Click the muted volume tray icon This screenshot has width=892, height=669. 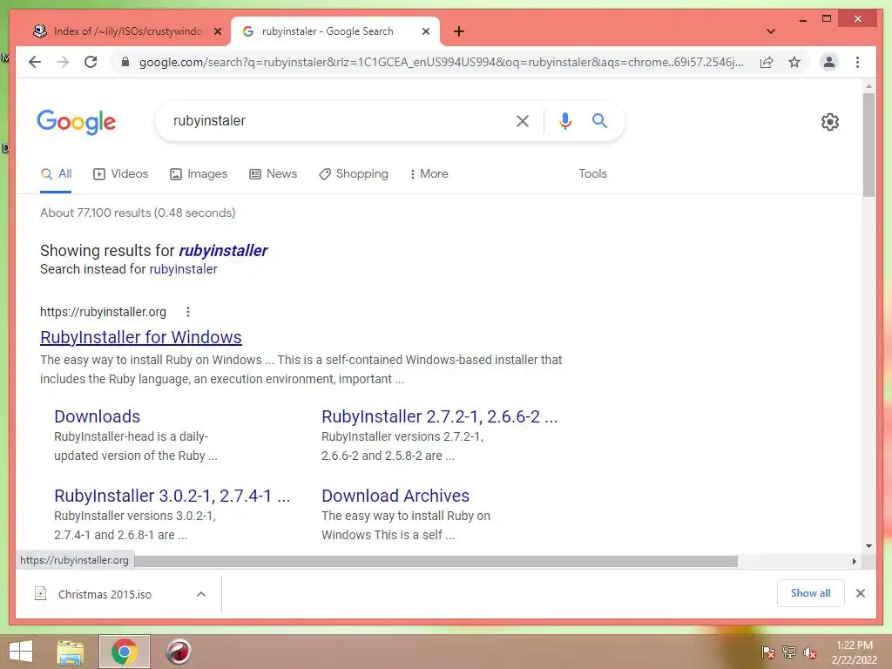pos(810,652)
